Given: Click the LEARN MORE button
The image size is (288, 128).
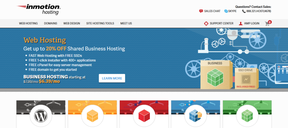Looking at the screenshot, I should point(112,78).
